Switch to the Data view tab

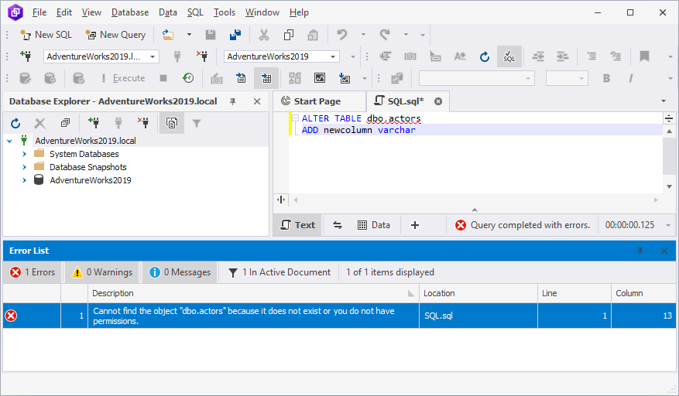[374, 225]
